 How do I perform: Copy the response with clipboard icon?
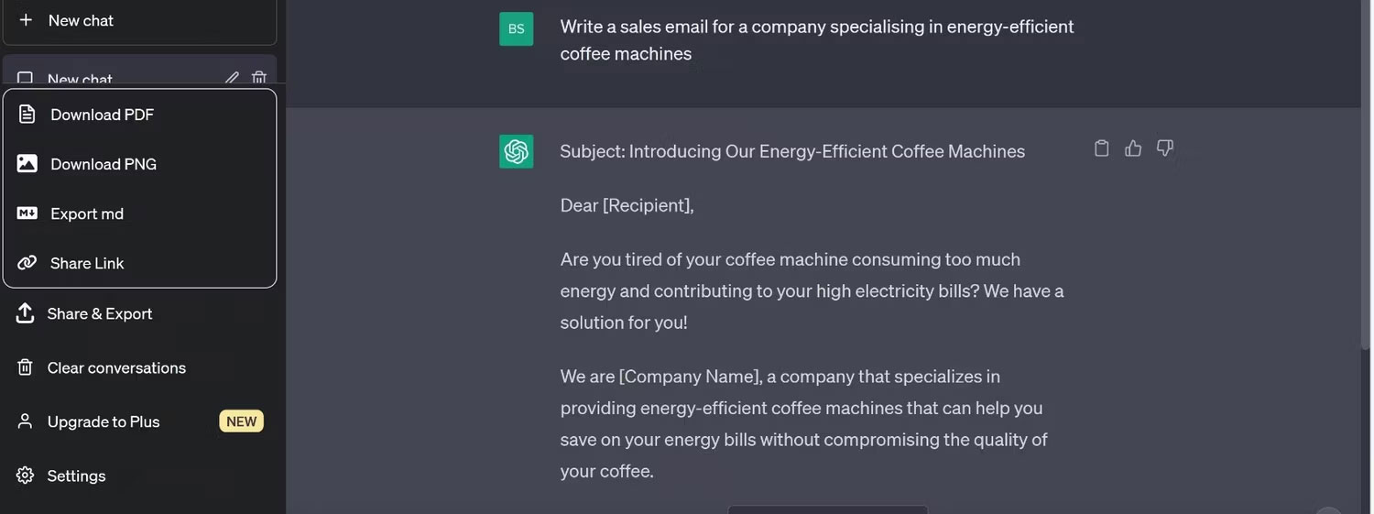point(1102,148)
